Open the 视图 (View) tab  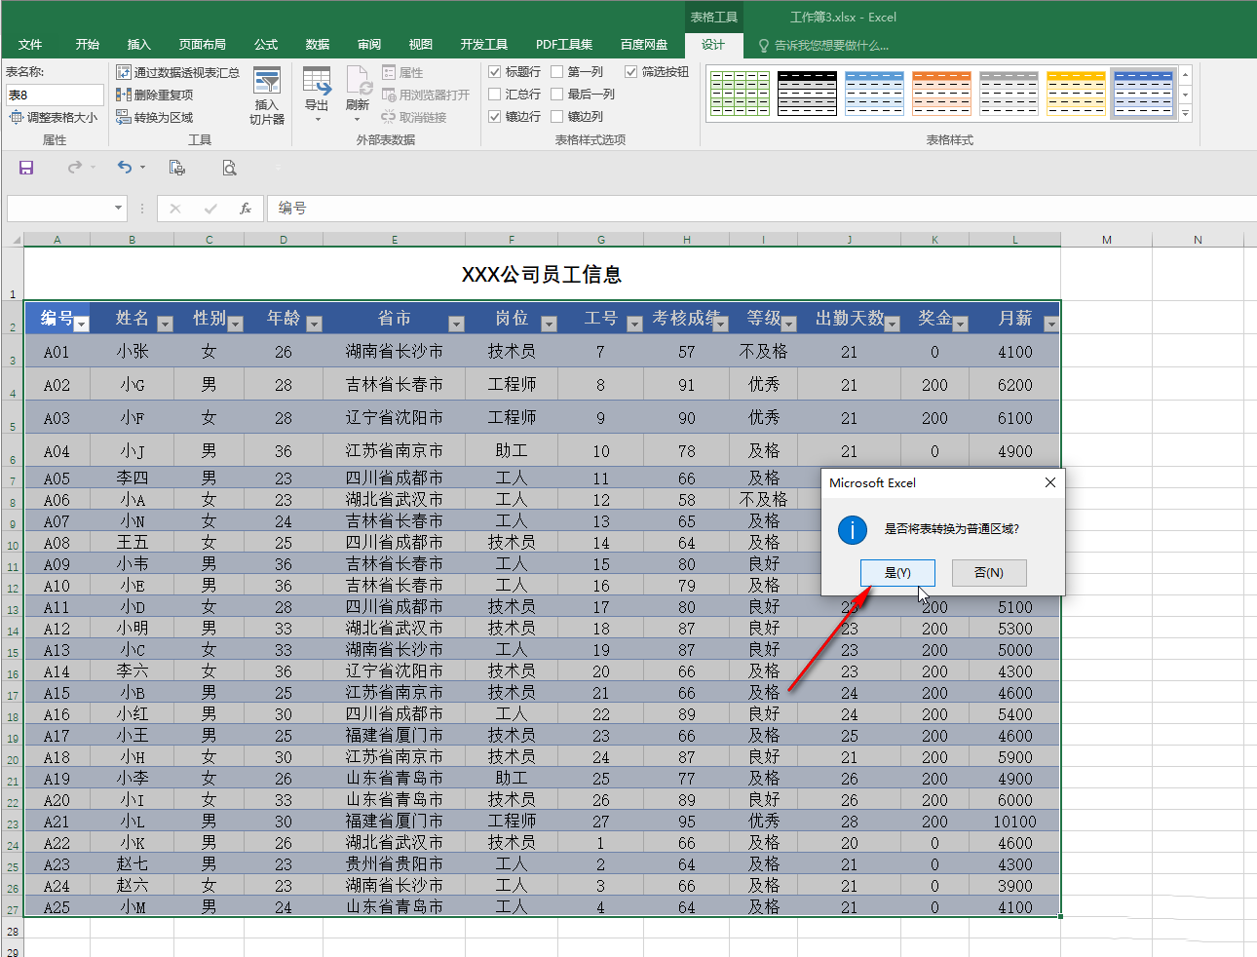pos(421,45)
